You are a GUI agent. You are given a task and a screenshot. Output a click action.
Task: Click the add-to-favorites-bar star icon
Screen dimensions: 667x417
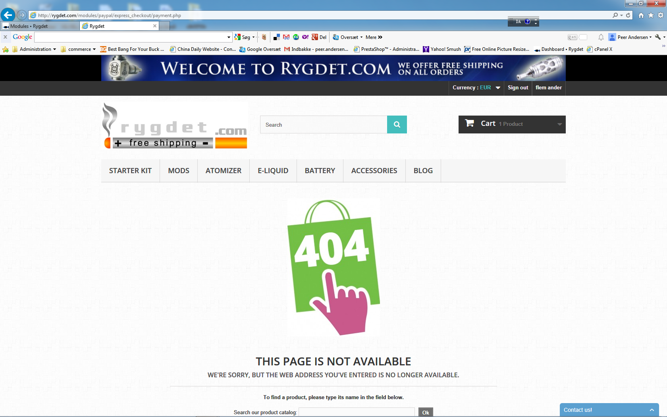(x=6, y=49)
